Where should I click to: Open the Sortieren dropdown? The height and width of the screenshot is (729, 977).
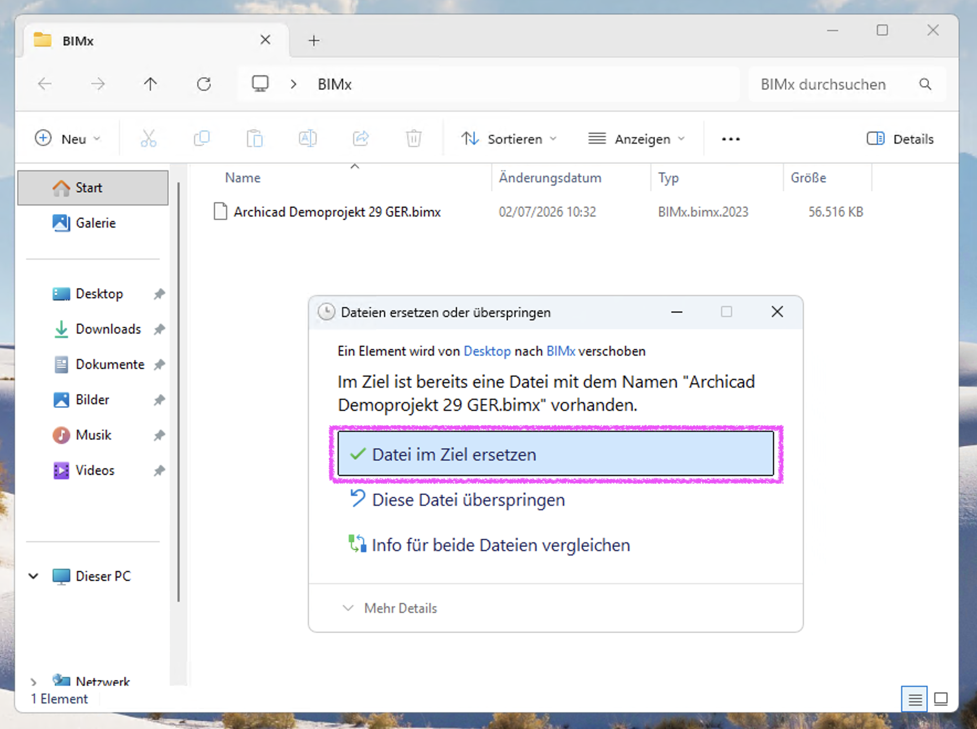tap(509, 139)
